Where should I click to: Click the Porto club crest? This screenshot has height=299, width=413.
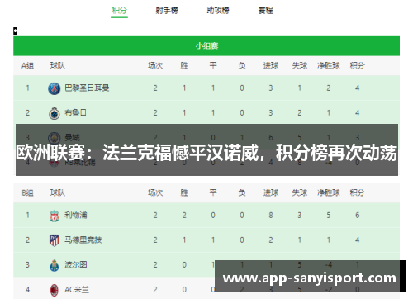pos(55,265)
